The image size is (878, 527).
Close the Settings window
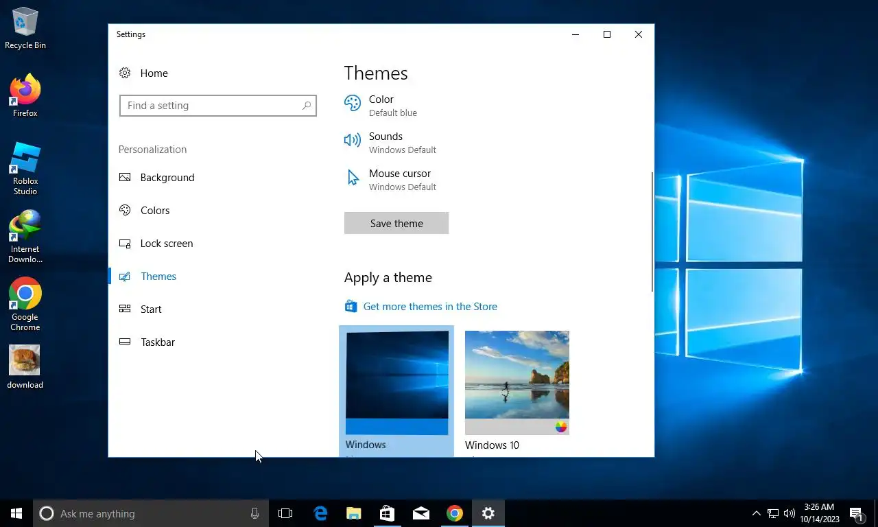tap(639, 34)
